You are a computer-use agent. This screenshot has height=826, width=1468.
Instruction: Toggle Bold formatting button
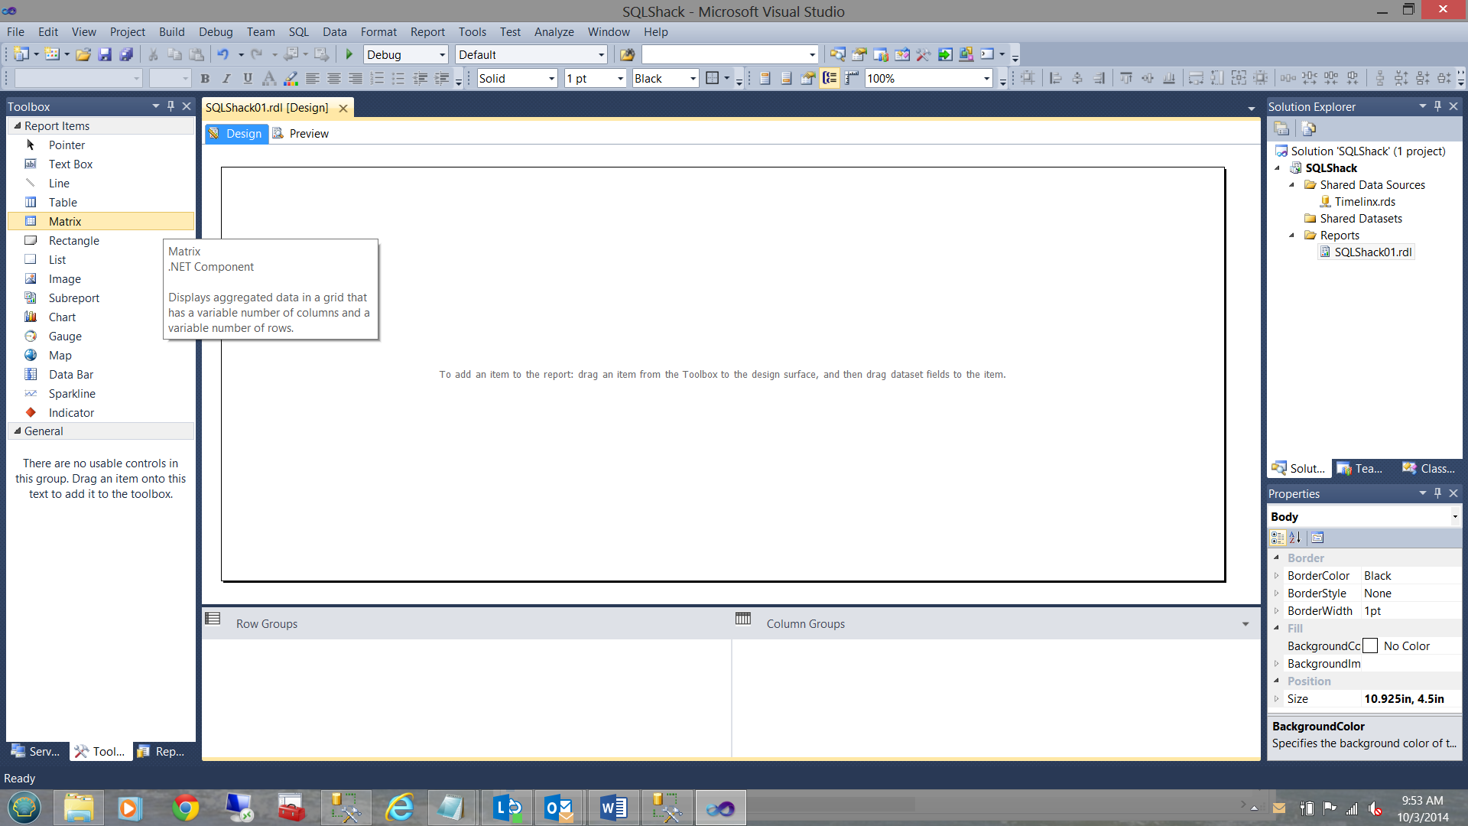205,78
